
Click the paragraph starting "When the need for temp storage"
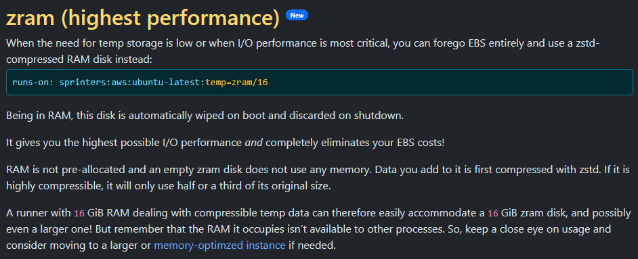pyautogui.click(x=319, y=51)
